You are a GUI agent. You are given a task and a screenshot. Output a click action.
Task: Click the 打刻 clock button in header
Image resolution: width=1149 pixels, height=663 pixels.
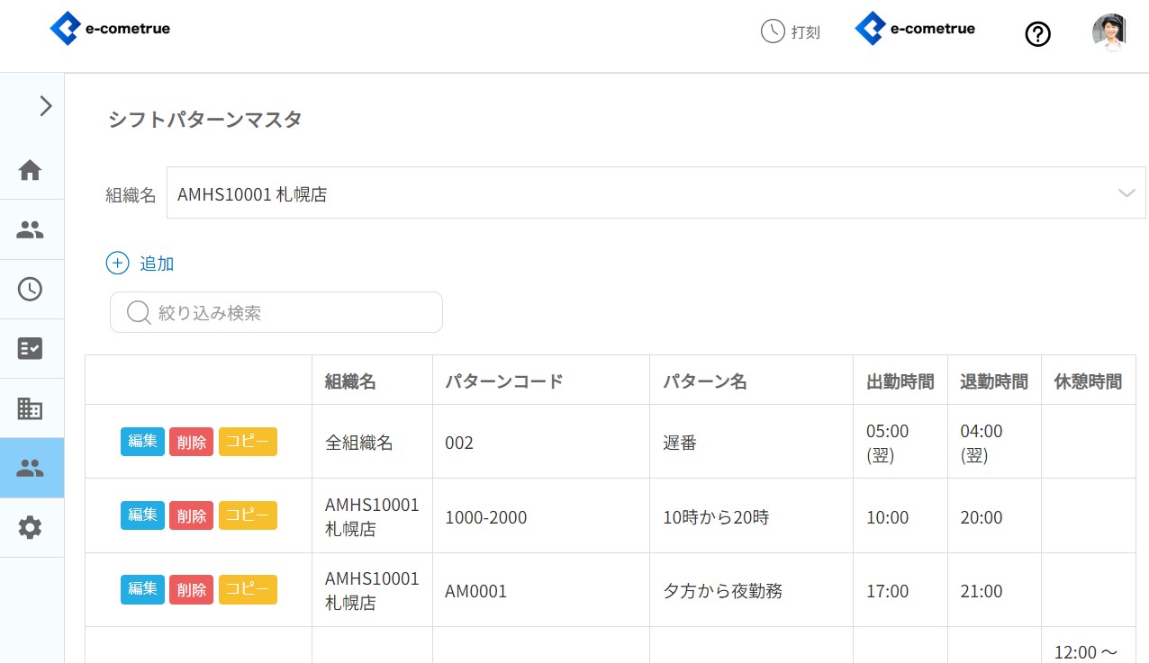[791, 31]
